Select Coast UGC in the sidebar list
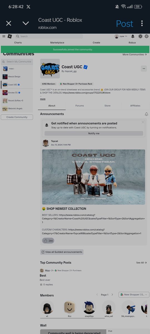Screen dimensions: 150x334 pos(17,85)
